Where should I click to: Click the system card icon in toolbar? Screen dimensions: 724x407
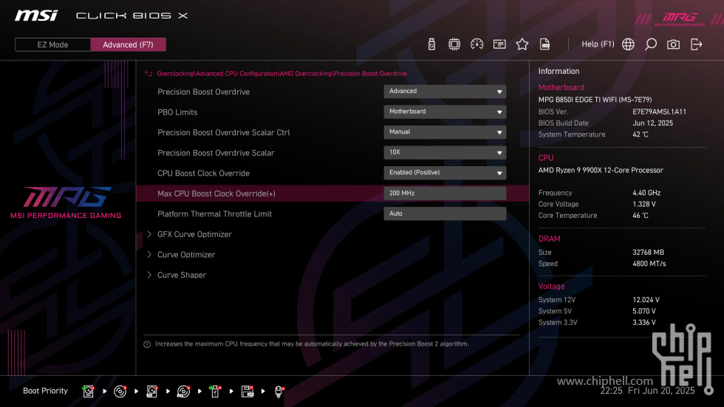point(499,44)
